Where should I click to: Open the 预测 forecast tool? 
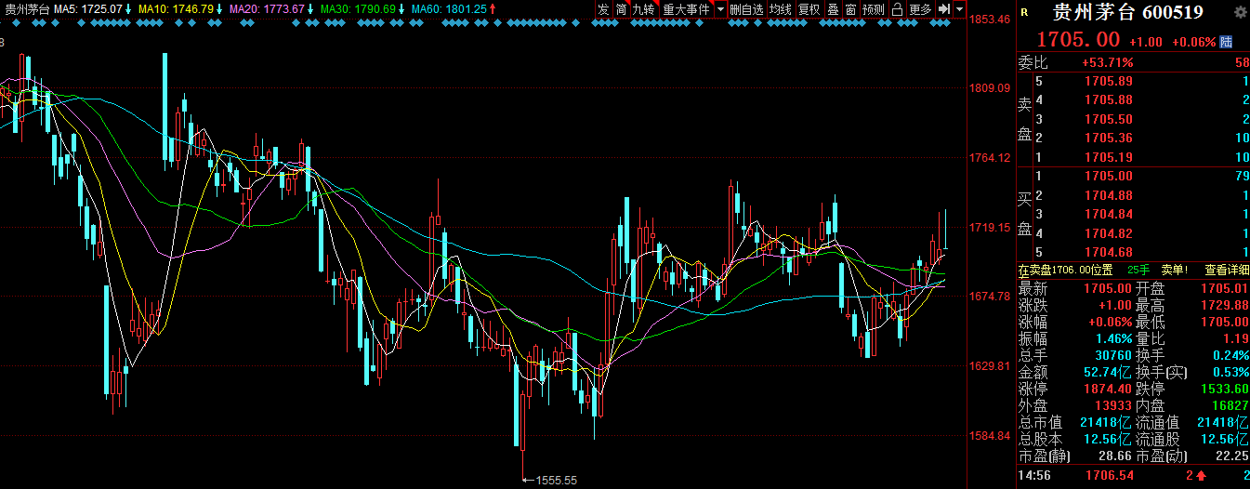[874, 9]
